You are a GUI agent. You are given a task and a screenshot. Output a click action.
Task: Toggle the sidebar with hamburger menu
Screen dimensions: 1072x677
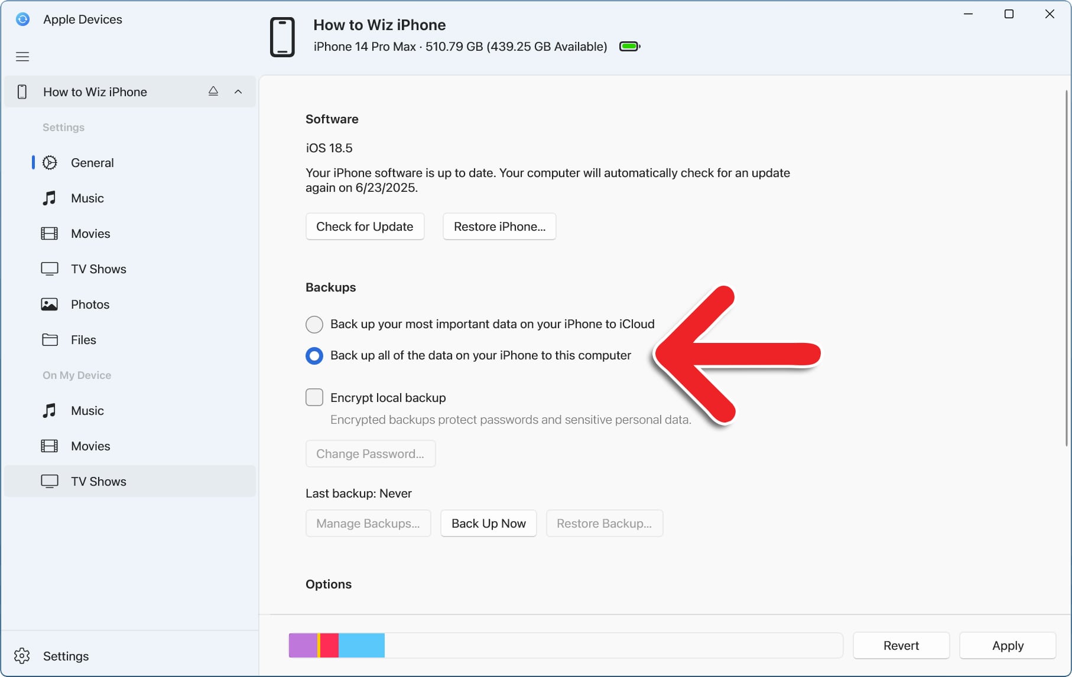[x=22, y=57]
